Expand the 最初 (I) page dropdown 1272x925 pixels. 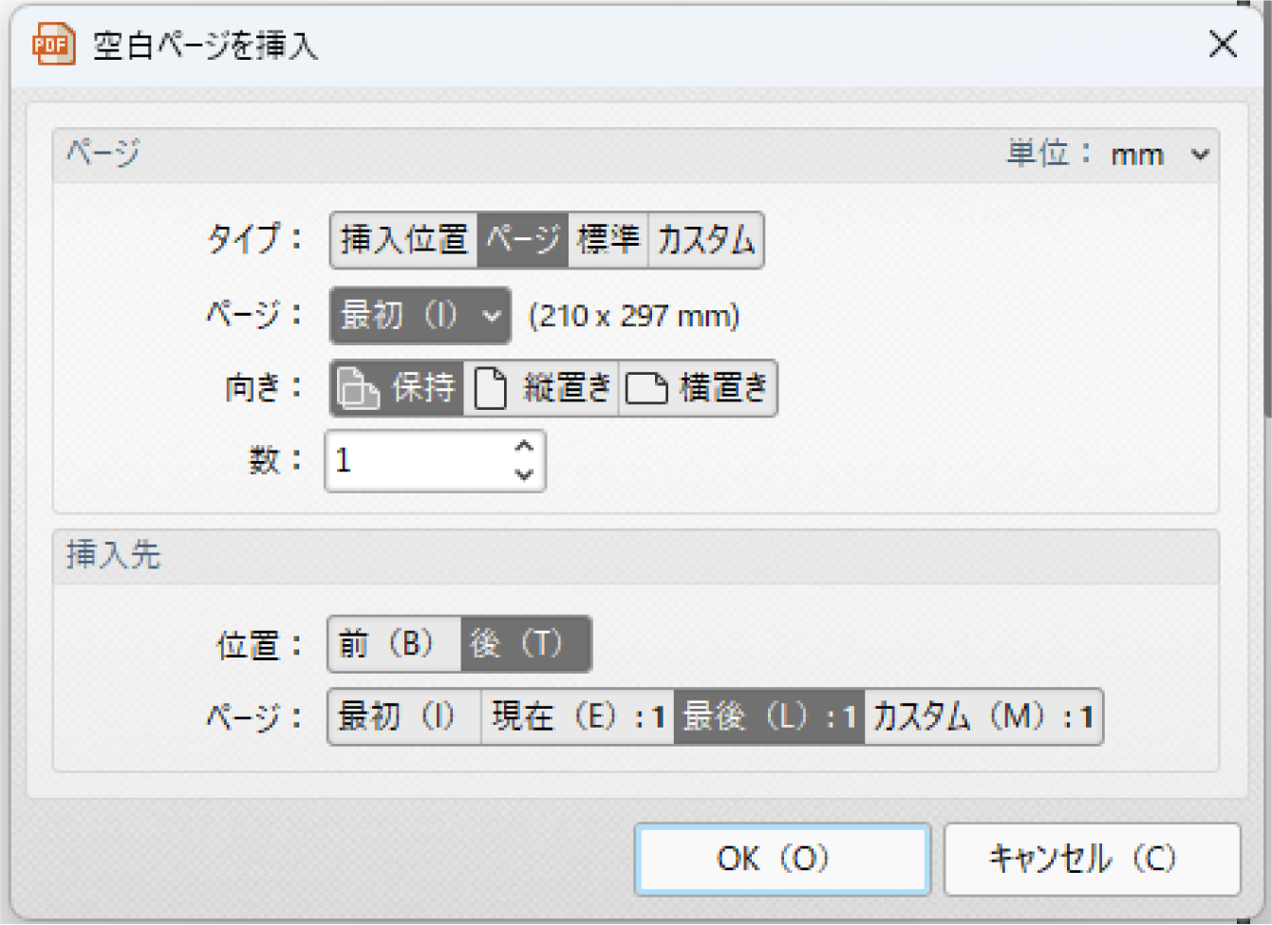420,315
